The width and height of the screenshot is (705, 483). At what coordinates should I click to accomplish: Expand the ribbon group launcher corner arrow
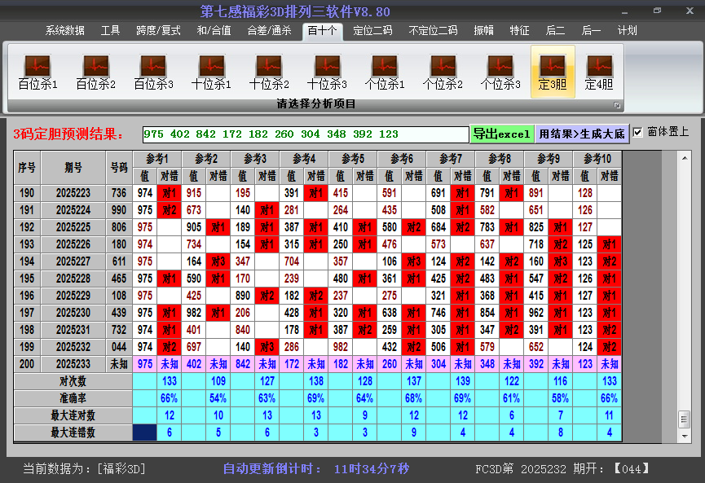[x=617, y=105]
